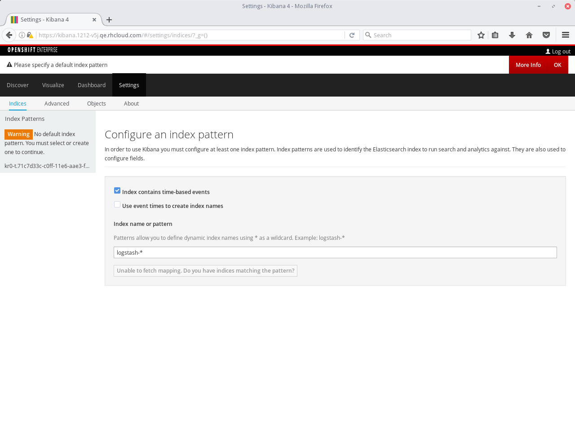Screen dimensions: 575x437
Task: Open the About tab
Action: 131,103
